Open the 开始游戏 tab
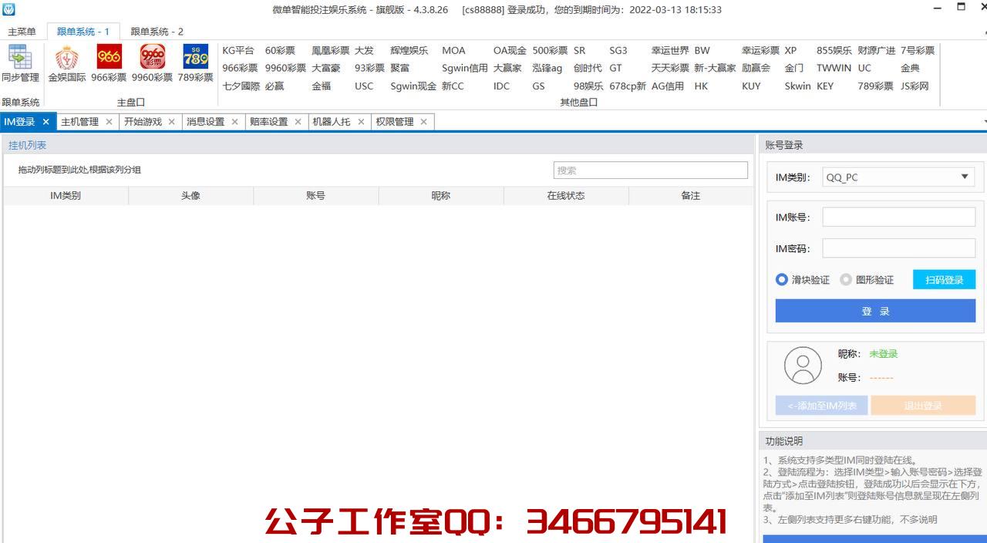Image resolution: width=987 pixels, height=543 pixels. click(143, 122)
